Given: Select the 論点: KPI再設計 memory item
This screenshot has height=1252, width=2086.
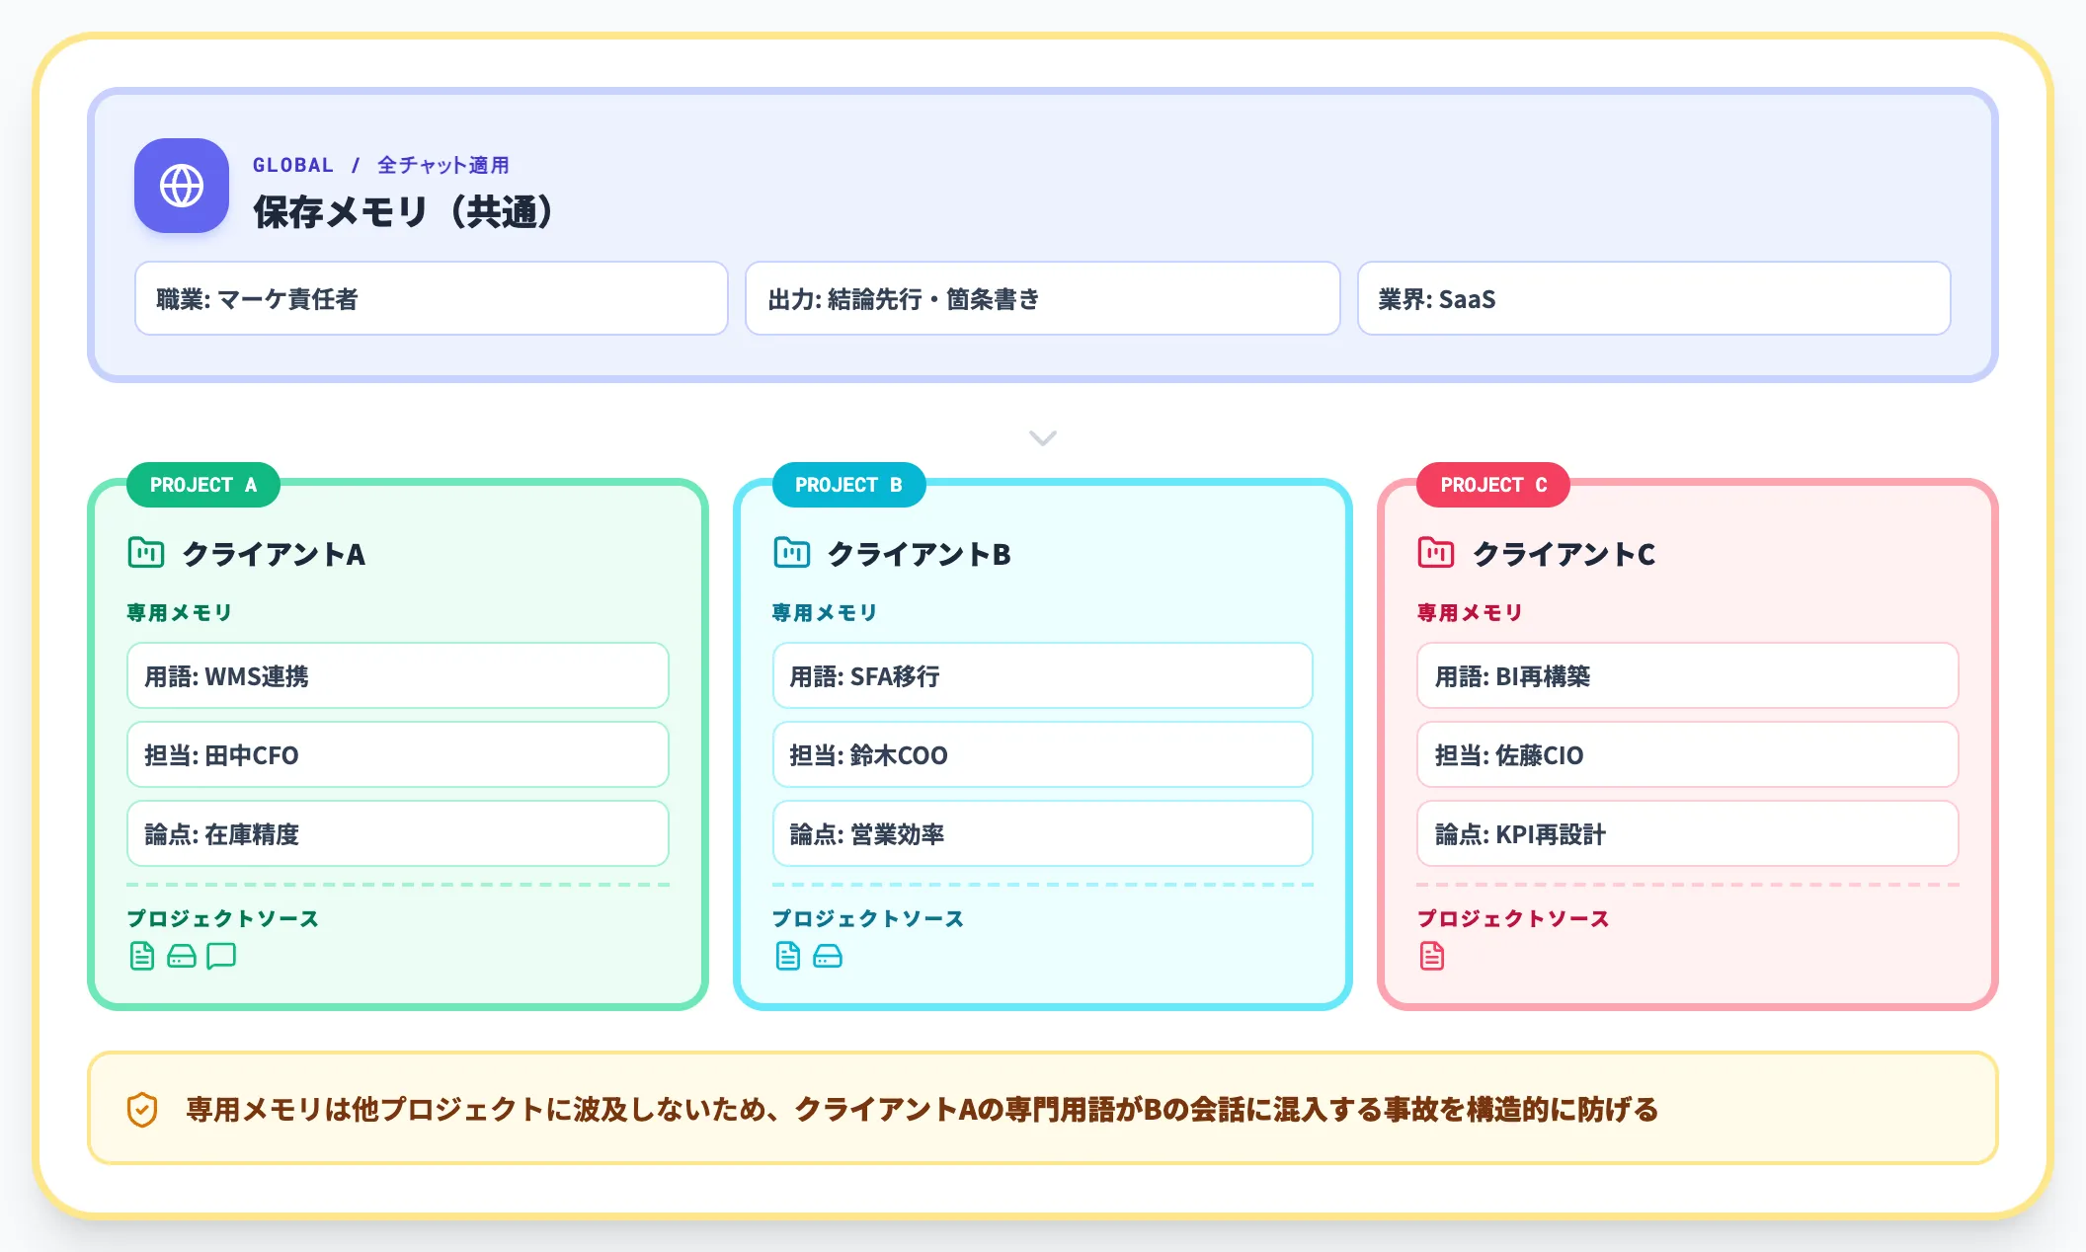Looking at the screenshot, I should pyautogui.click(x=1688, y=833).
